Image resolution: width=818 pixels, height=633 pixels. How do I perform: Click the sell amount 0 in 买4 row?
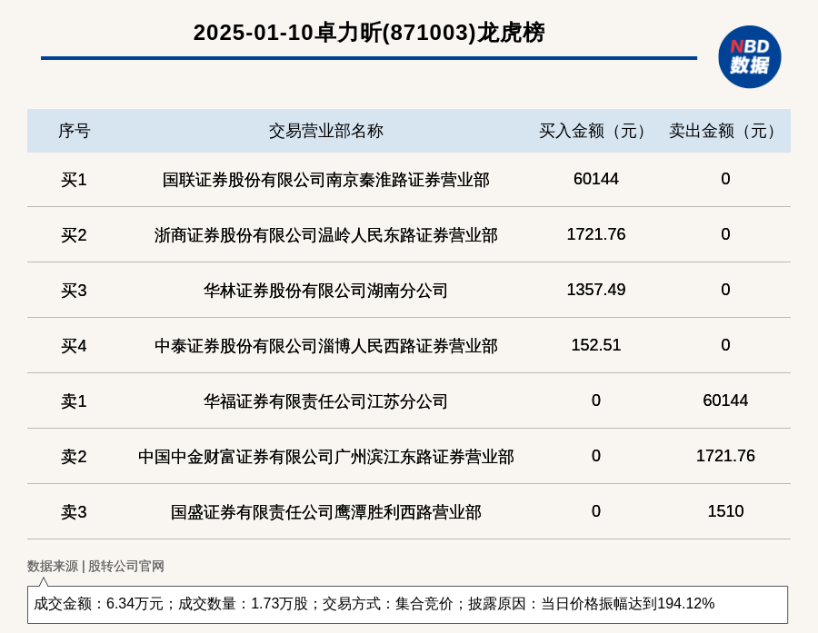(725, 345)
